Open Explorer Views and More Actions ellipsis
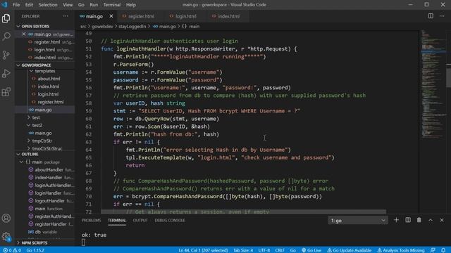This screenshot has width=451, height=253. [x=66, y=16]
